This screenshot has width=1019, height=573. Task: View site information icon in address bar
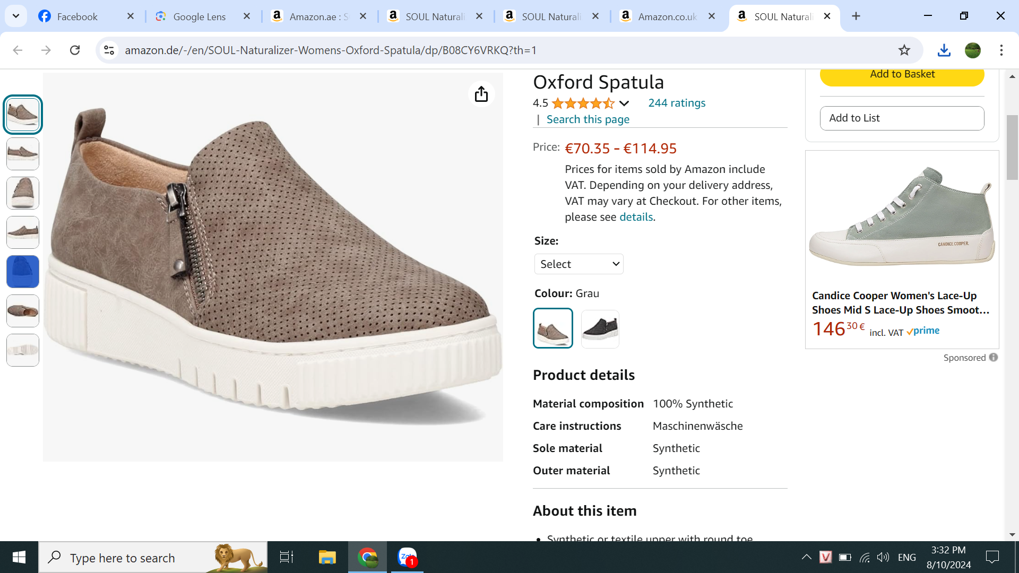[109, 50]
